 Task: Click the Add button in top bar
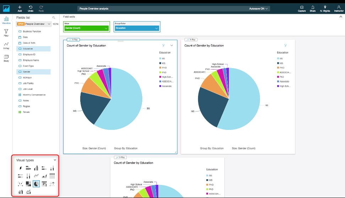(20, 9)
